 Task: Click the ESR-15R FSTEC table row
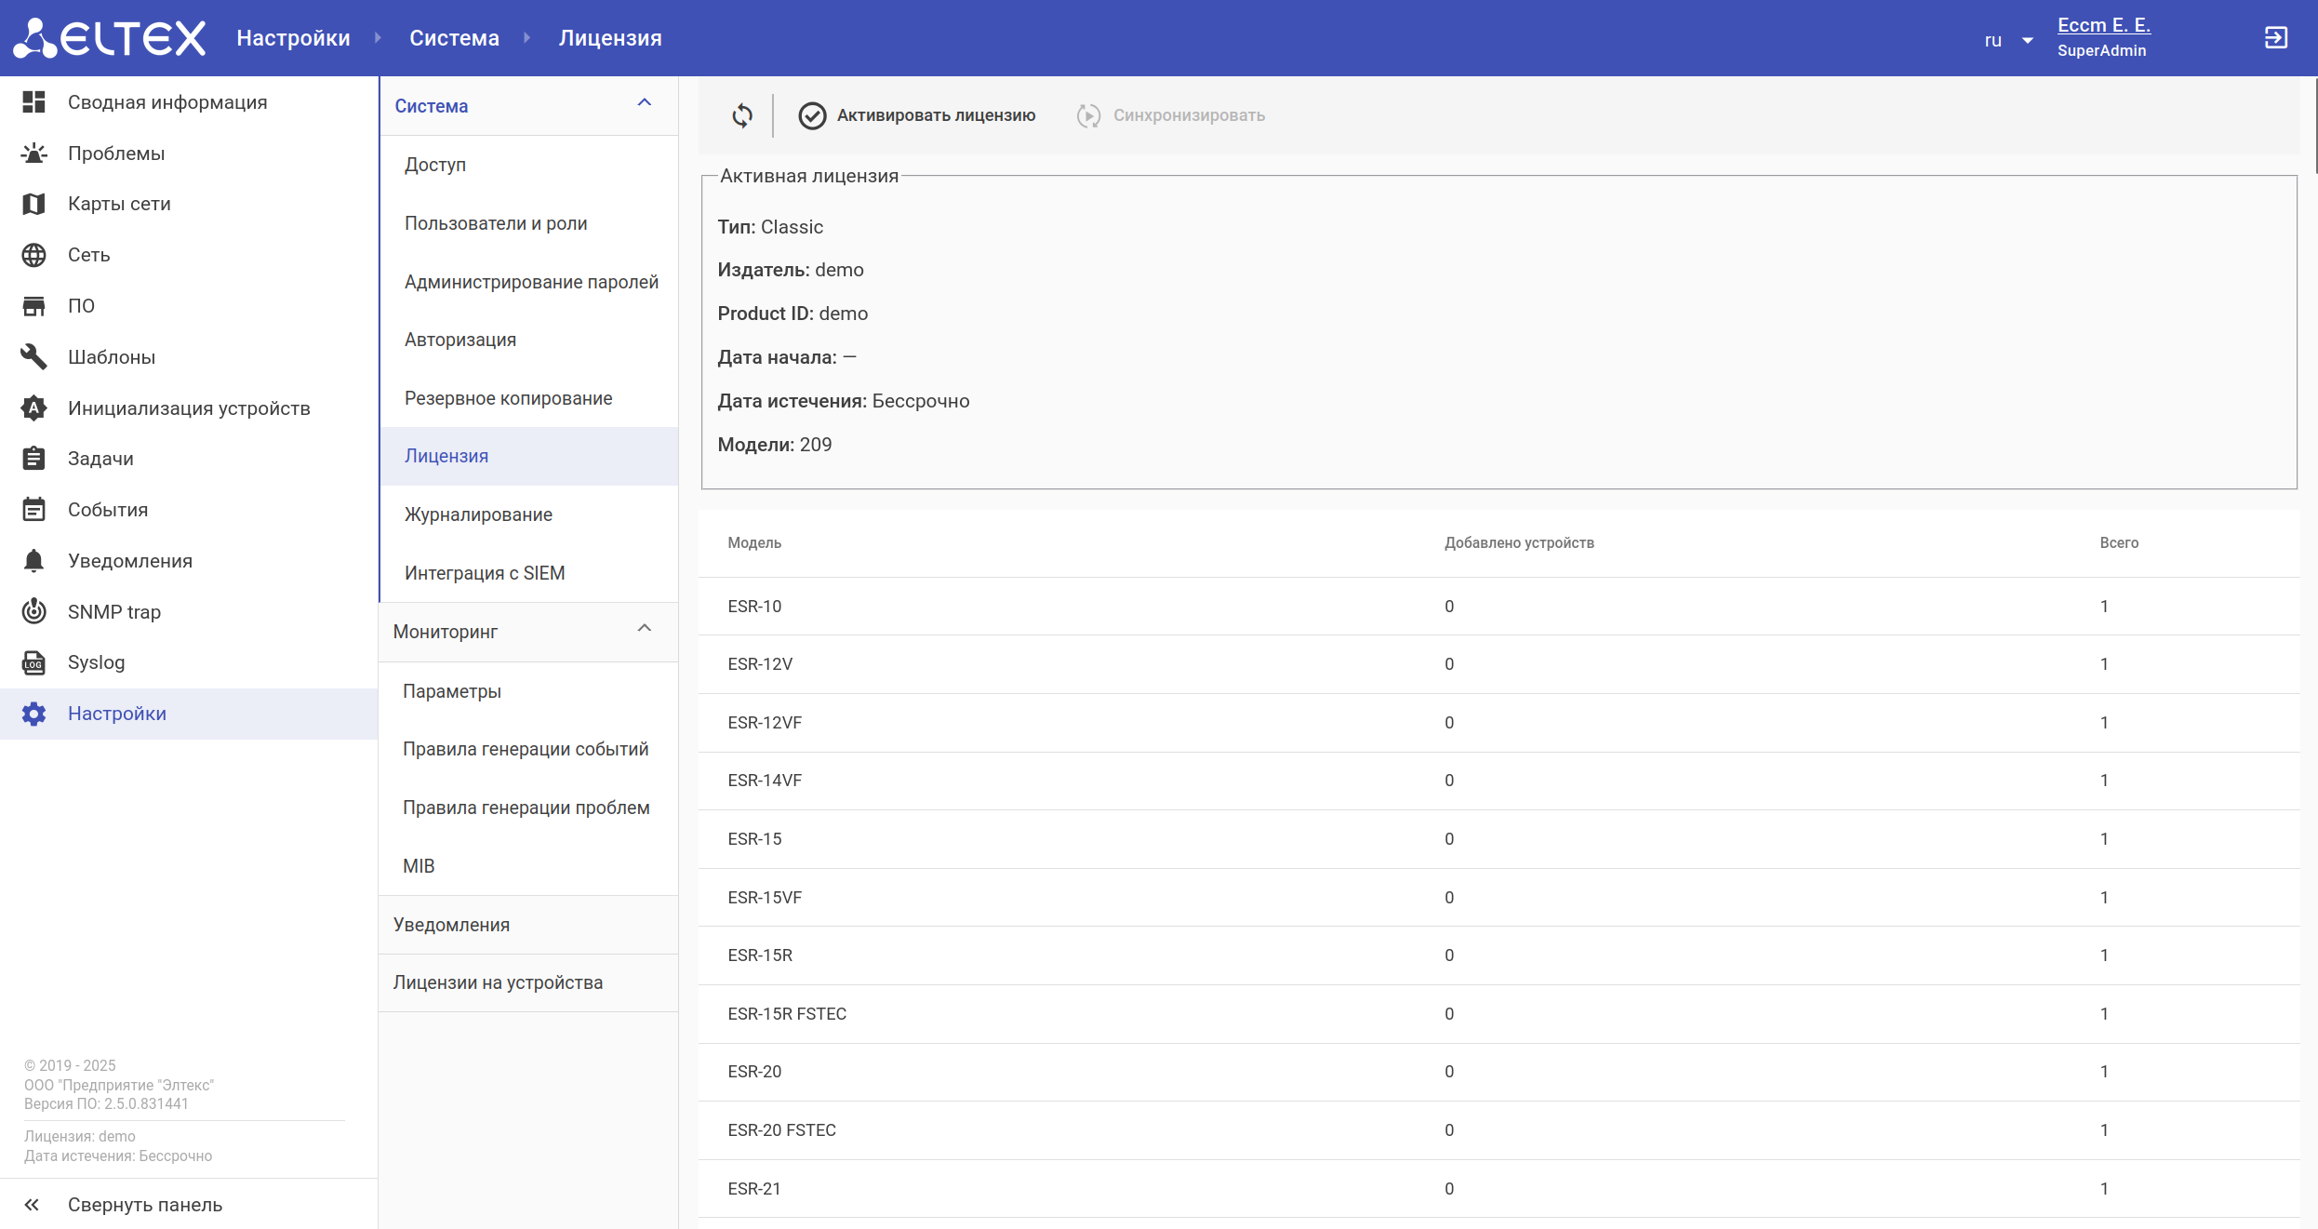[1498, 1013]
